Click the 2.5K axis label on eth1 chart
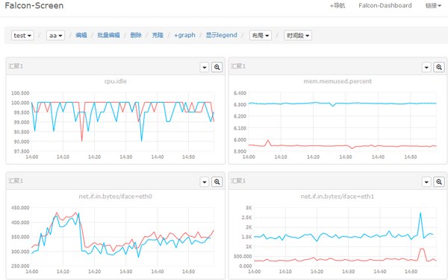This screenshot has height=280, width=448. pos(246,217)
